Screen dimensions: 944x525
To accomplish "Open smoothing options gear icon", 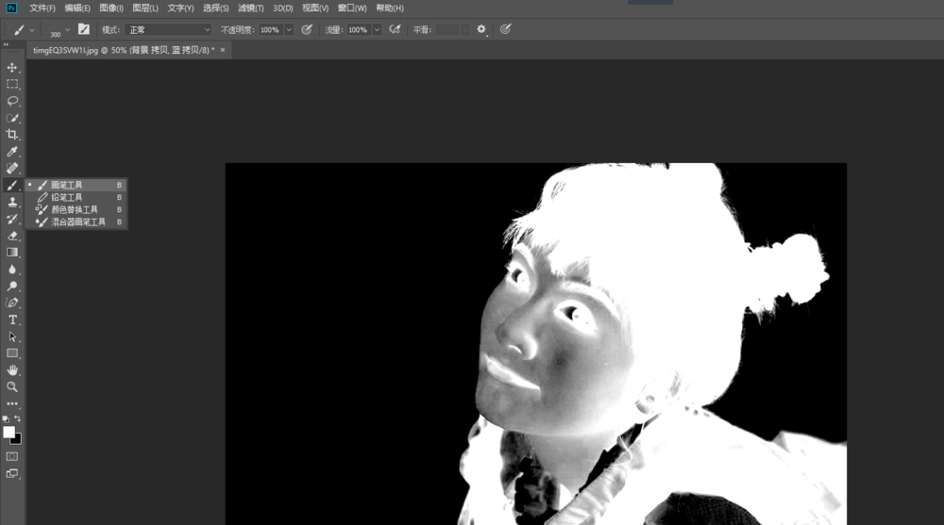I will (481, 29).
